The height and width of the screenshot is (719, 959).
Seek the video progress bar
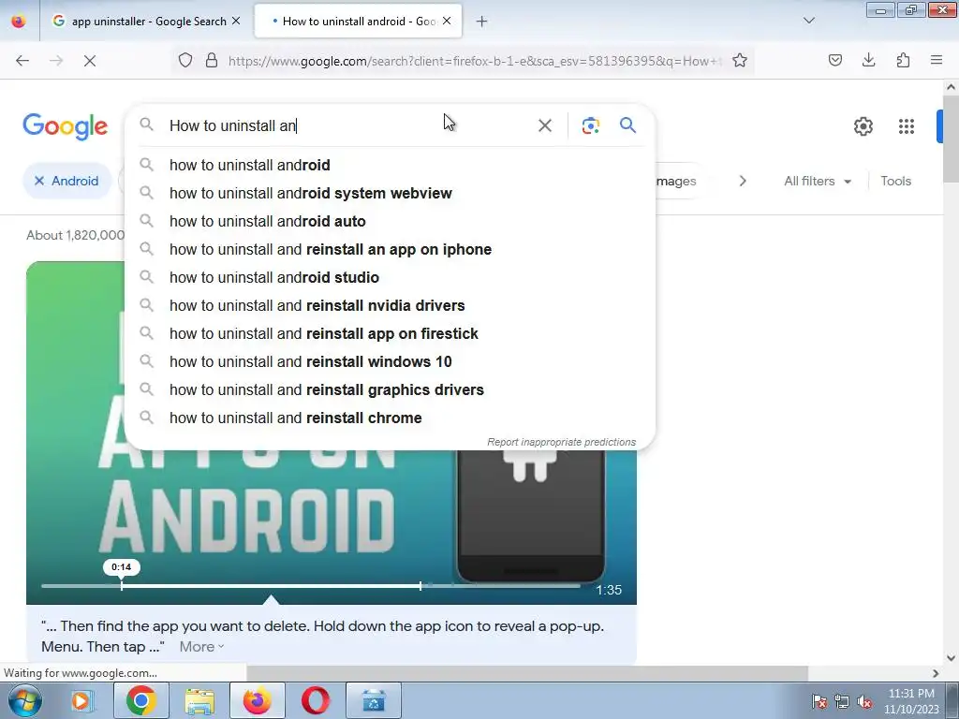[x=311, y=586]
